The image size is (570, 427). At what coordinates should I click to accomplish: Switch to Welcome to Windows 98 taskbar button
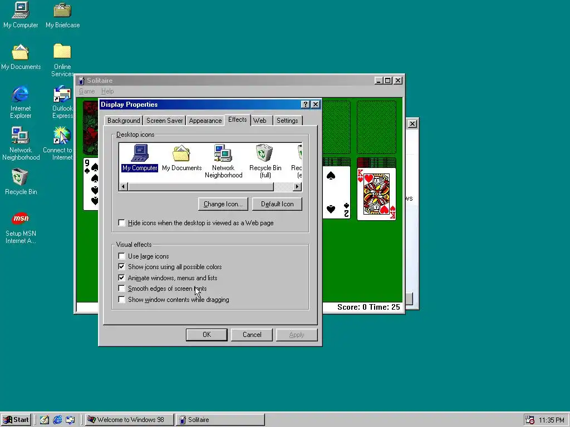(130, 420)
